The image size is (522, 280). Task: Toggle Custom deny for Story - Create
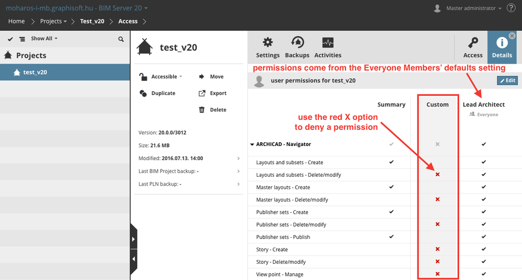click(437, 249)
